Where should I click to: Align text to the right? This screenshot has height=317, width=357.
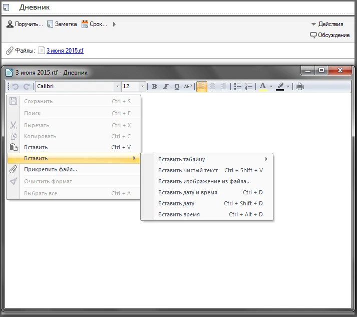tap(223, 87)
